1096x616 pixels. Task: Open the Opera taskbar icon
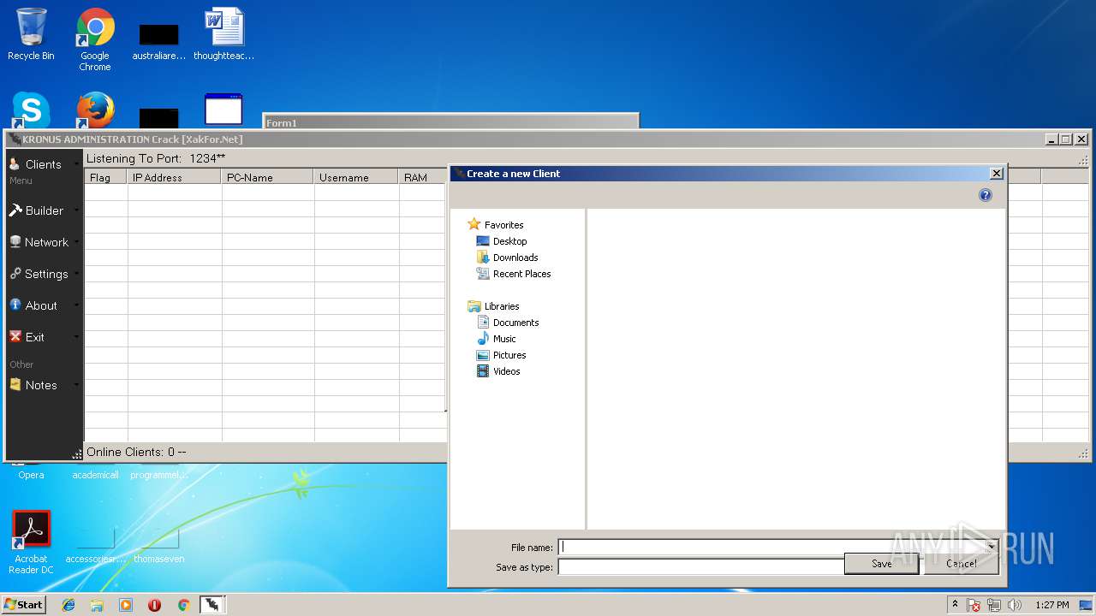tap(155, 605)
